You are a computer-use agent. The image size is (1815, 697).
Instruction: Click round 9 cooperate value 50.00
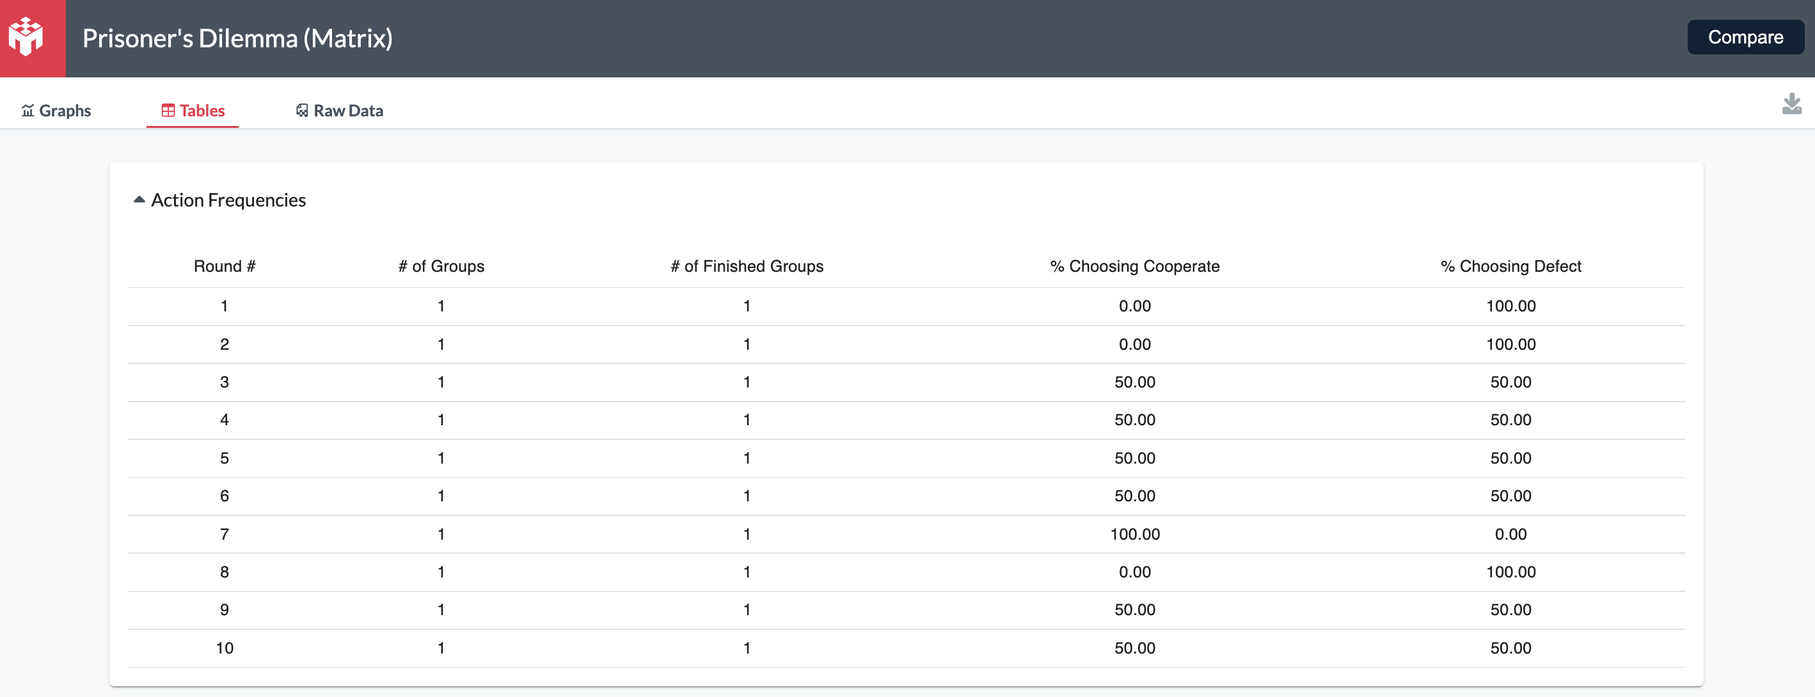coord(1134,609)
